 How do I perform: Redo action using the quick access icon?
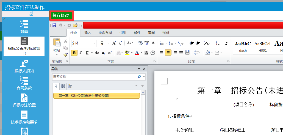(69, 26)
